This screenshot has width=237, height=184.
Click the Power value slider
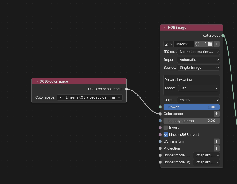[192, 107]
